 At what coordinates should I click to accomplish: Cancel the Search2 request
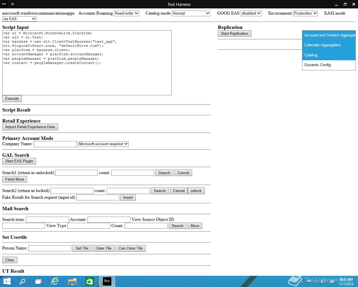pyautogui.click(x=179, y=191)
